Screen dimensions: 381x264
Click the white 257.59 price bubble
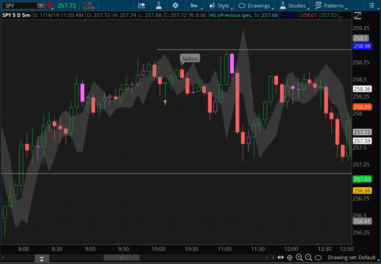coord(362,141)
